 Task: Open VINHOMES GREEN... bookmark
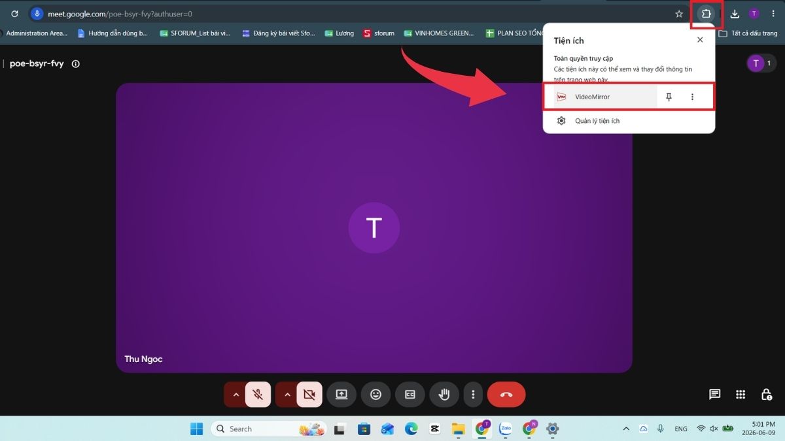tap(439, 33)
